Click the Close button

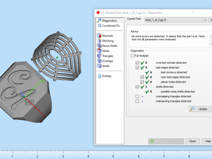(x=193, y=141)
